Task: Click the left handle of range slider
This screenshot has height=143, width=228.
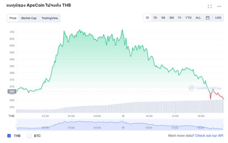Action: [x=17, y=125]
